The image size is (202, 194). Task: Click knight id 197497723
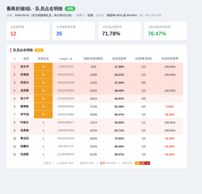pos(66,146)
